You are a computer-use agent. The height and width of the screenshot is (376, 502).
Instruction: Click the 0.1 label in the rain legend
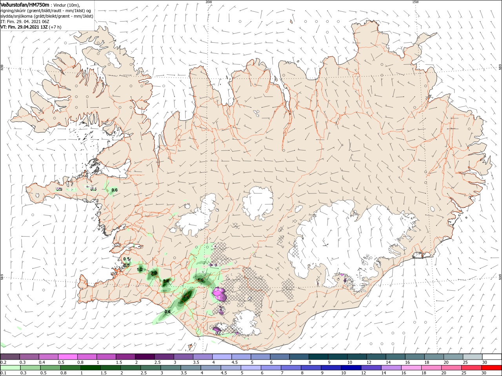tap(3, 373)
